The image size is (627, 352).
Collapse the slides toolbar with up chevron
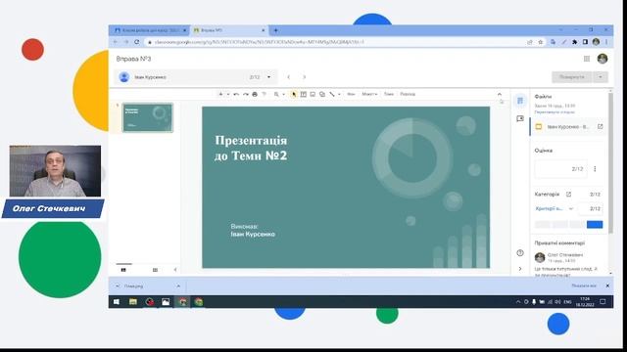500,94
